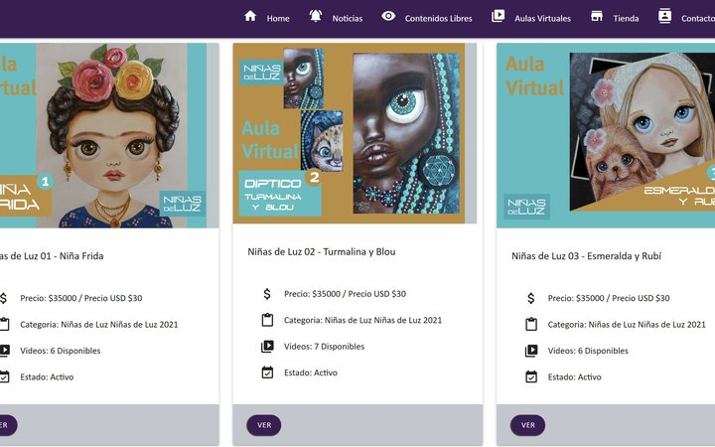The image size is (715, 447).
Task: Click the Contenidos Libres eye icon
Action: coord(388,16)
